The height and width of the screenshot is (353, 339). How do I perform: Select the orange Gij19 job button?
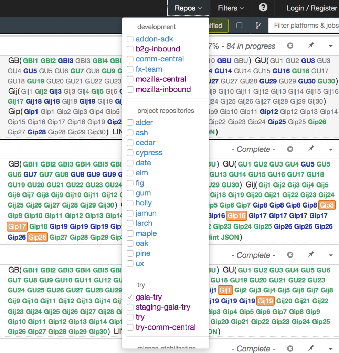(x=265, y=301)
